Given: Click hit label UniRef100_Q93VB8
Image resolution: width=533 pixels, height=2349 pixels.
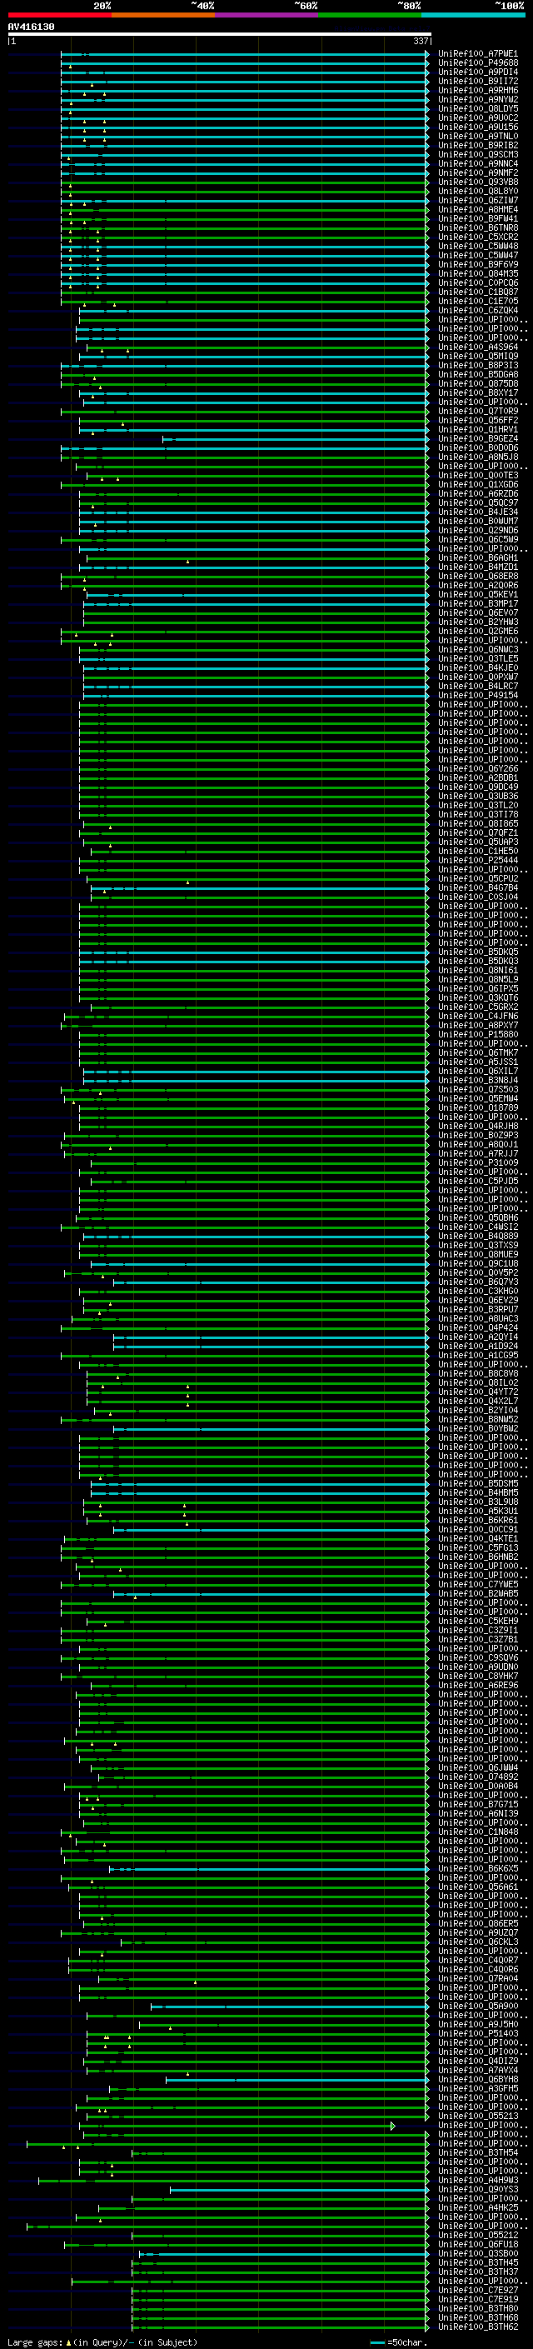Looking at the screenshot, I should coord(477,182).
